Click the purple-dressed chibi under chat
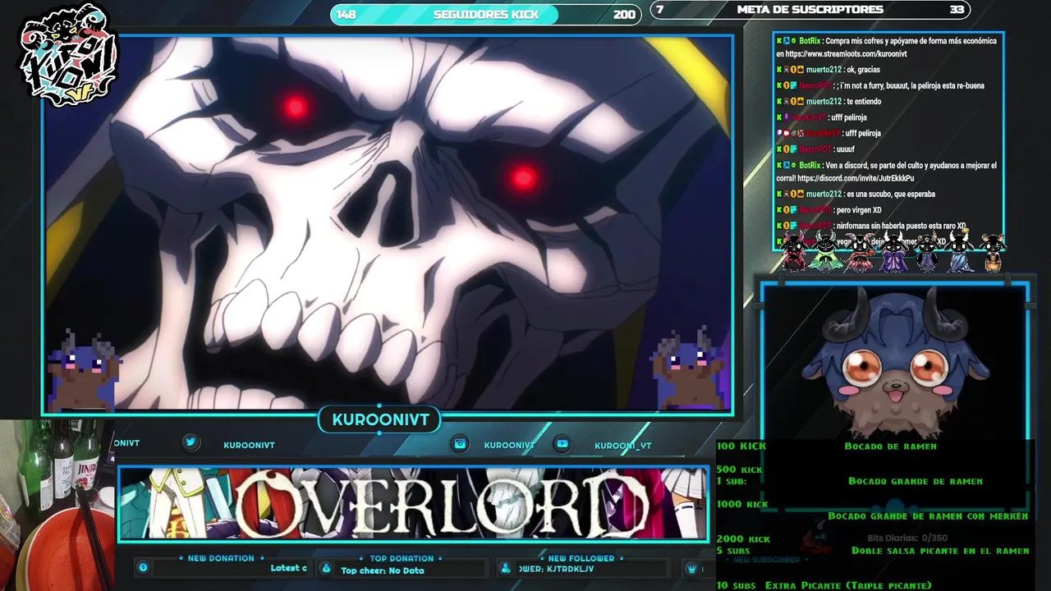Screen dimensions: 1051x591 pyautogui.click(x=893, y=252)
